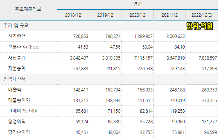Screen dimensions: 218x137
Task: Click the total assets value 8,647,819
Action: 176,58
